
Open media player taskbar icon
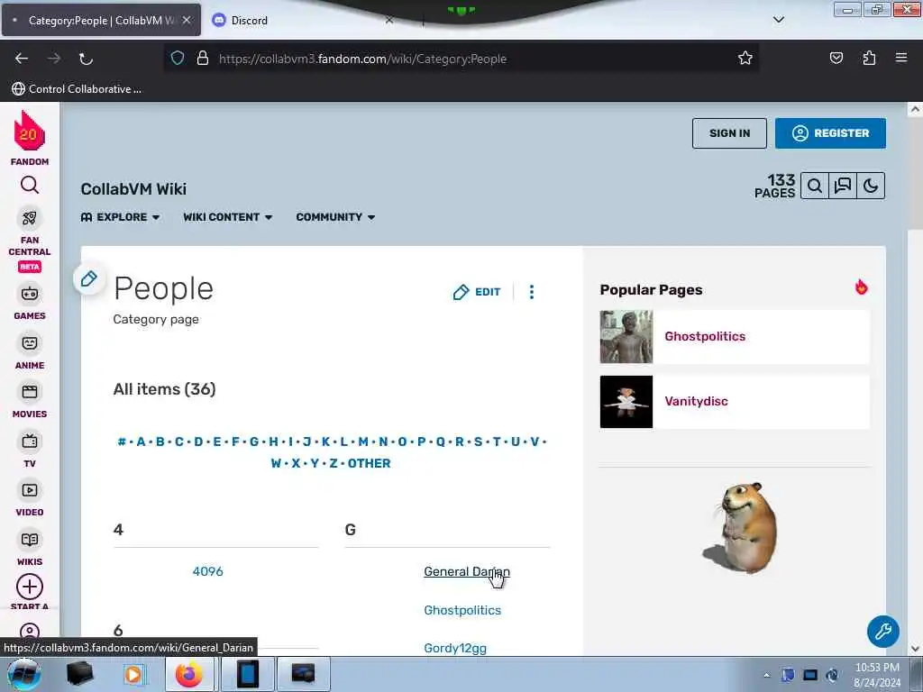[133, 674]
